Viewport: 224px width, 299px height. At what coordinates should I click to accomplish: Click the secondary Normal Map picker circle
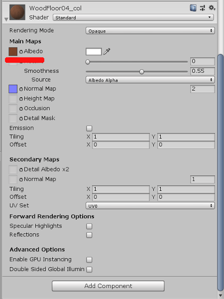(x=21, y=179)
